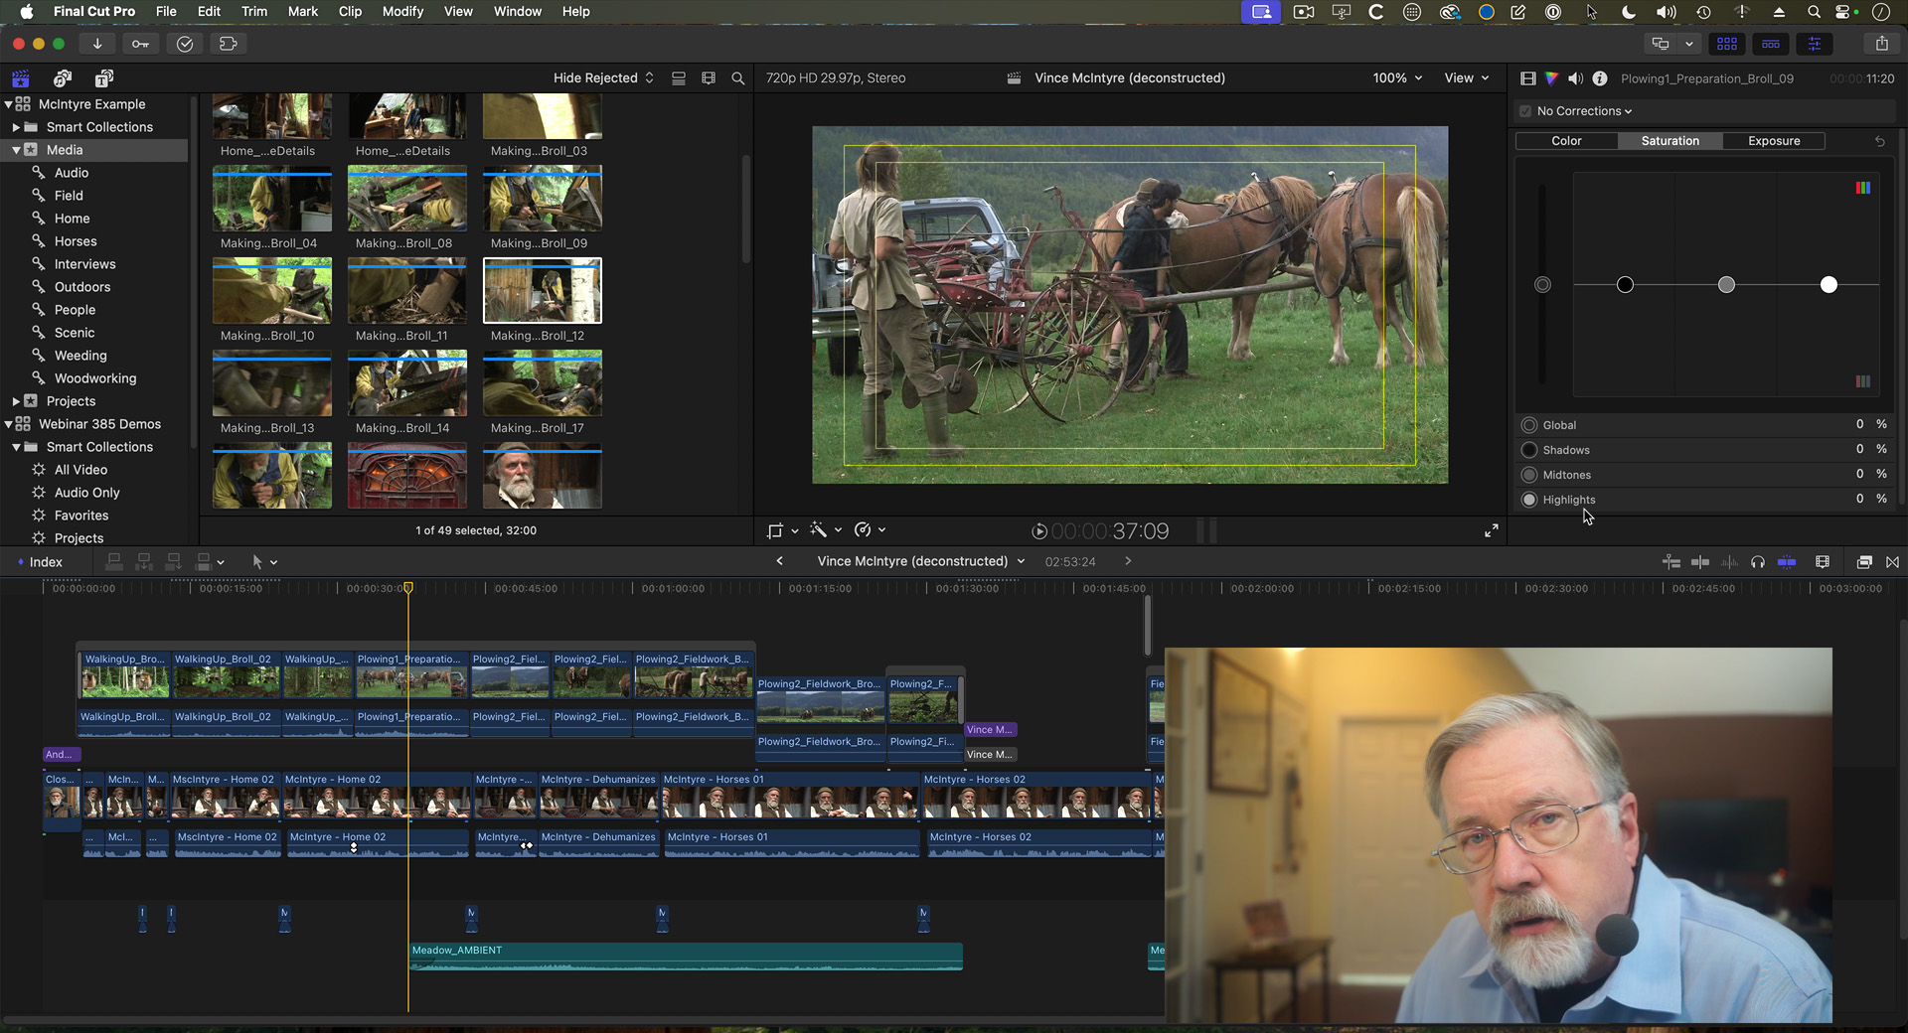Enter full screen viewer with arrows icon

pos(1491,531)
